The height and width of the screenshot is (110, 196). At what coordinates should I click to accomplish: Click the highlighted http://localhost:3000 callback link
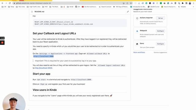tap(43, 56)
